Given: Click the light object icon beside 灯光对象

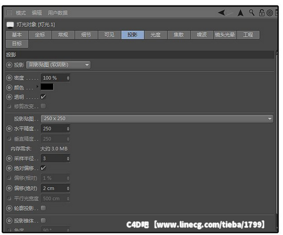Looking at the screenshot, I should click(10, 25).
